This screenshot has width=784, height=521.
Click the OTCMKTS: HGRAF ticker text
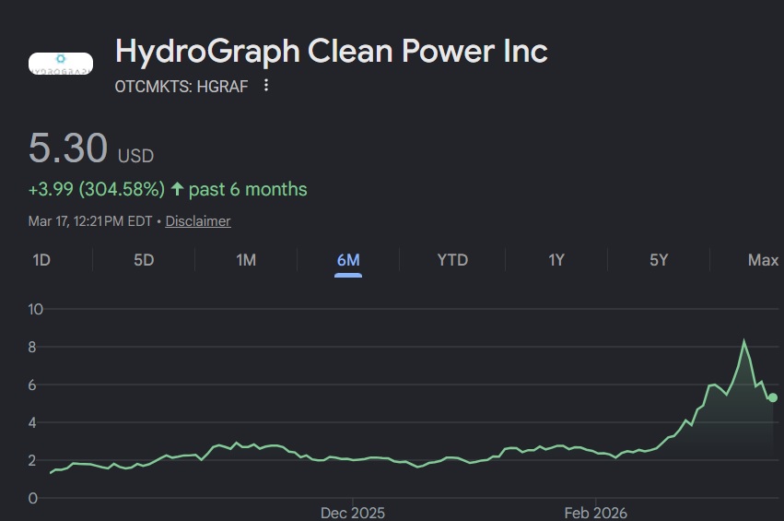pyautogui.click(x=181, y=87)
